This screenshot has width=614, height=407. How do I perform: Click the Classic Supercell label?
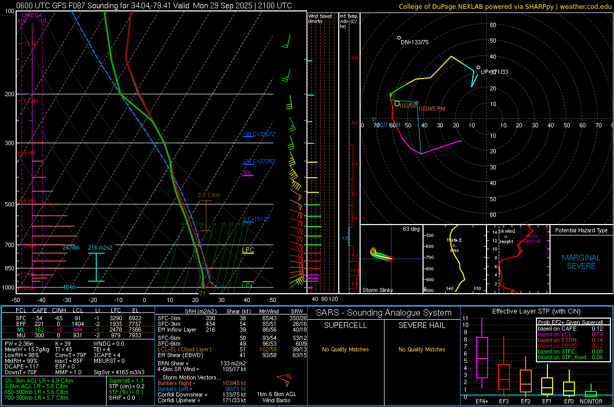point(532,239)
